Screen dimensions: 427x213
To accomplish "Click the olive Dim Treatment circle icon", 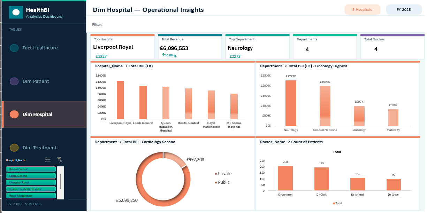I will tap(14, 148).
